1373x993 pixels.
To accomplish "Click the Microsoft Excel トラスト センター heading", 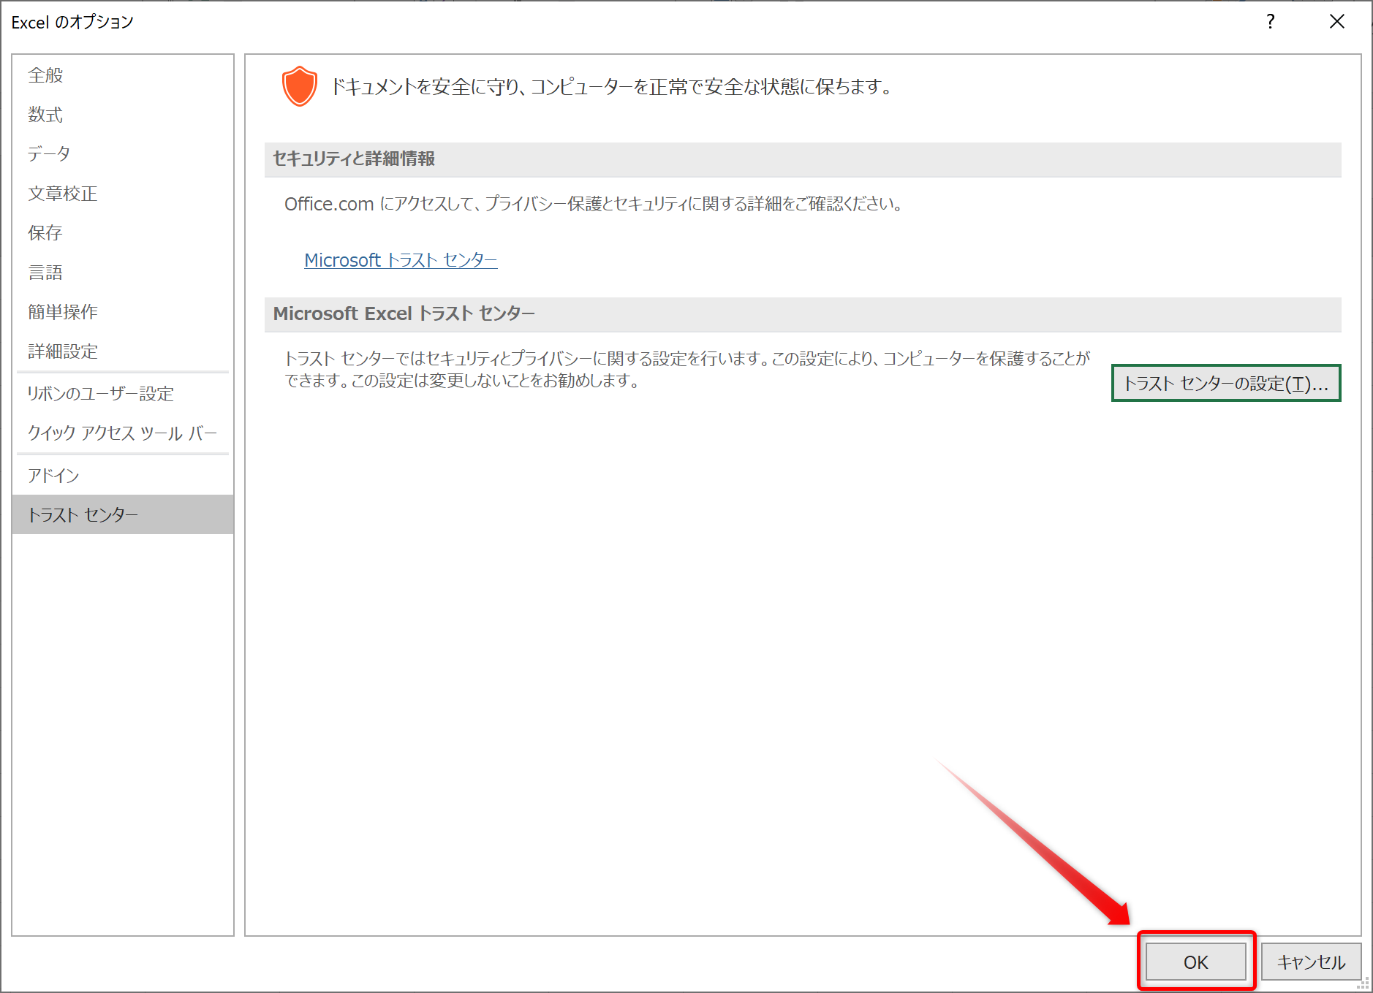I will [404, 313].
